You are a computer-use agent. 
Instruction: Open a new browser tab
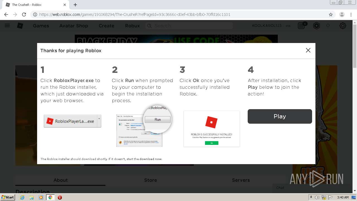[x=75, y=5]
